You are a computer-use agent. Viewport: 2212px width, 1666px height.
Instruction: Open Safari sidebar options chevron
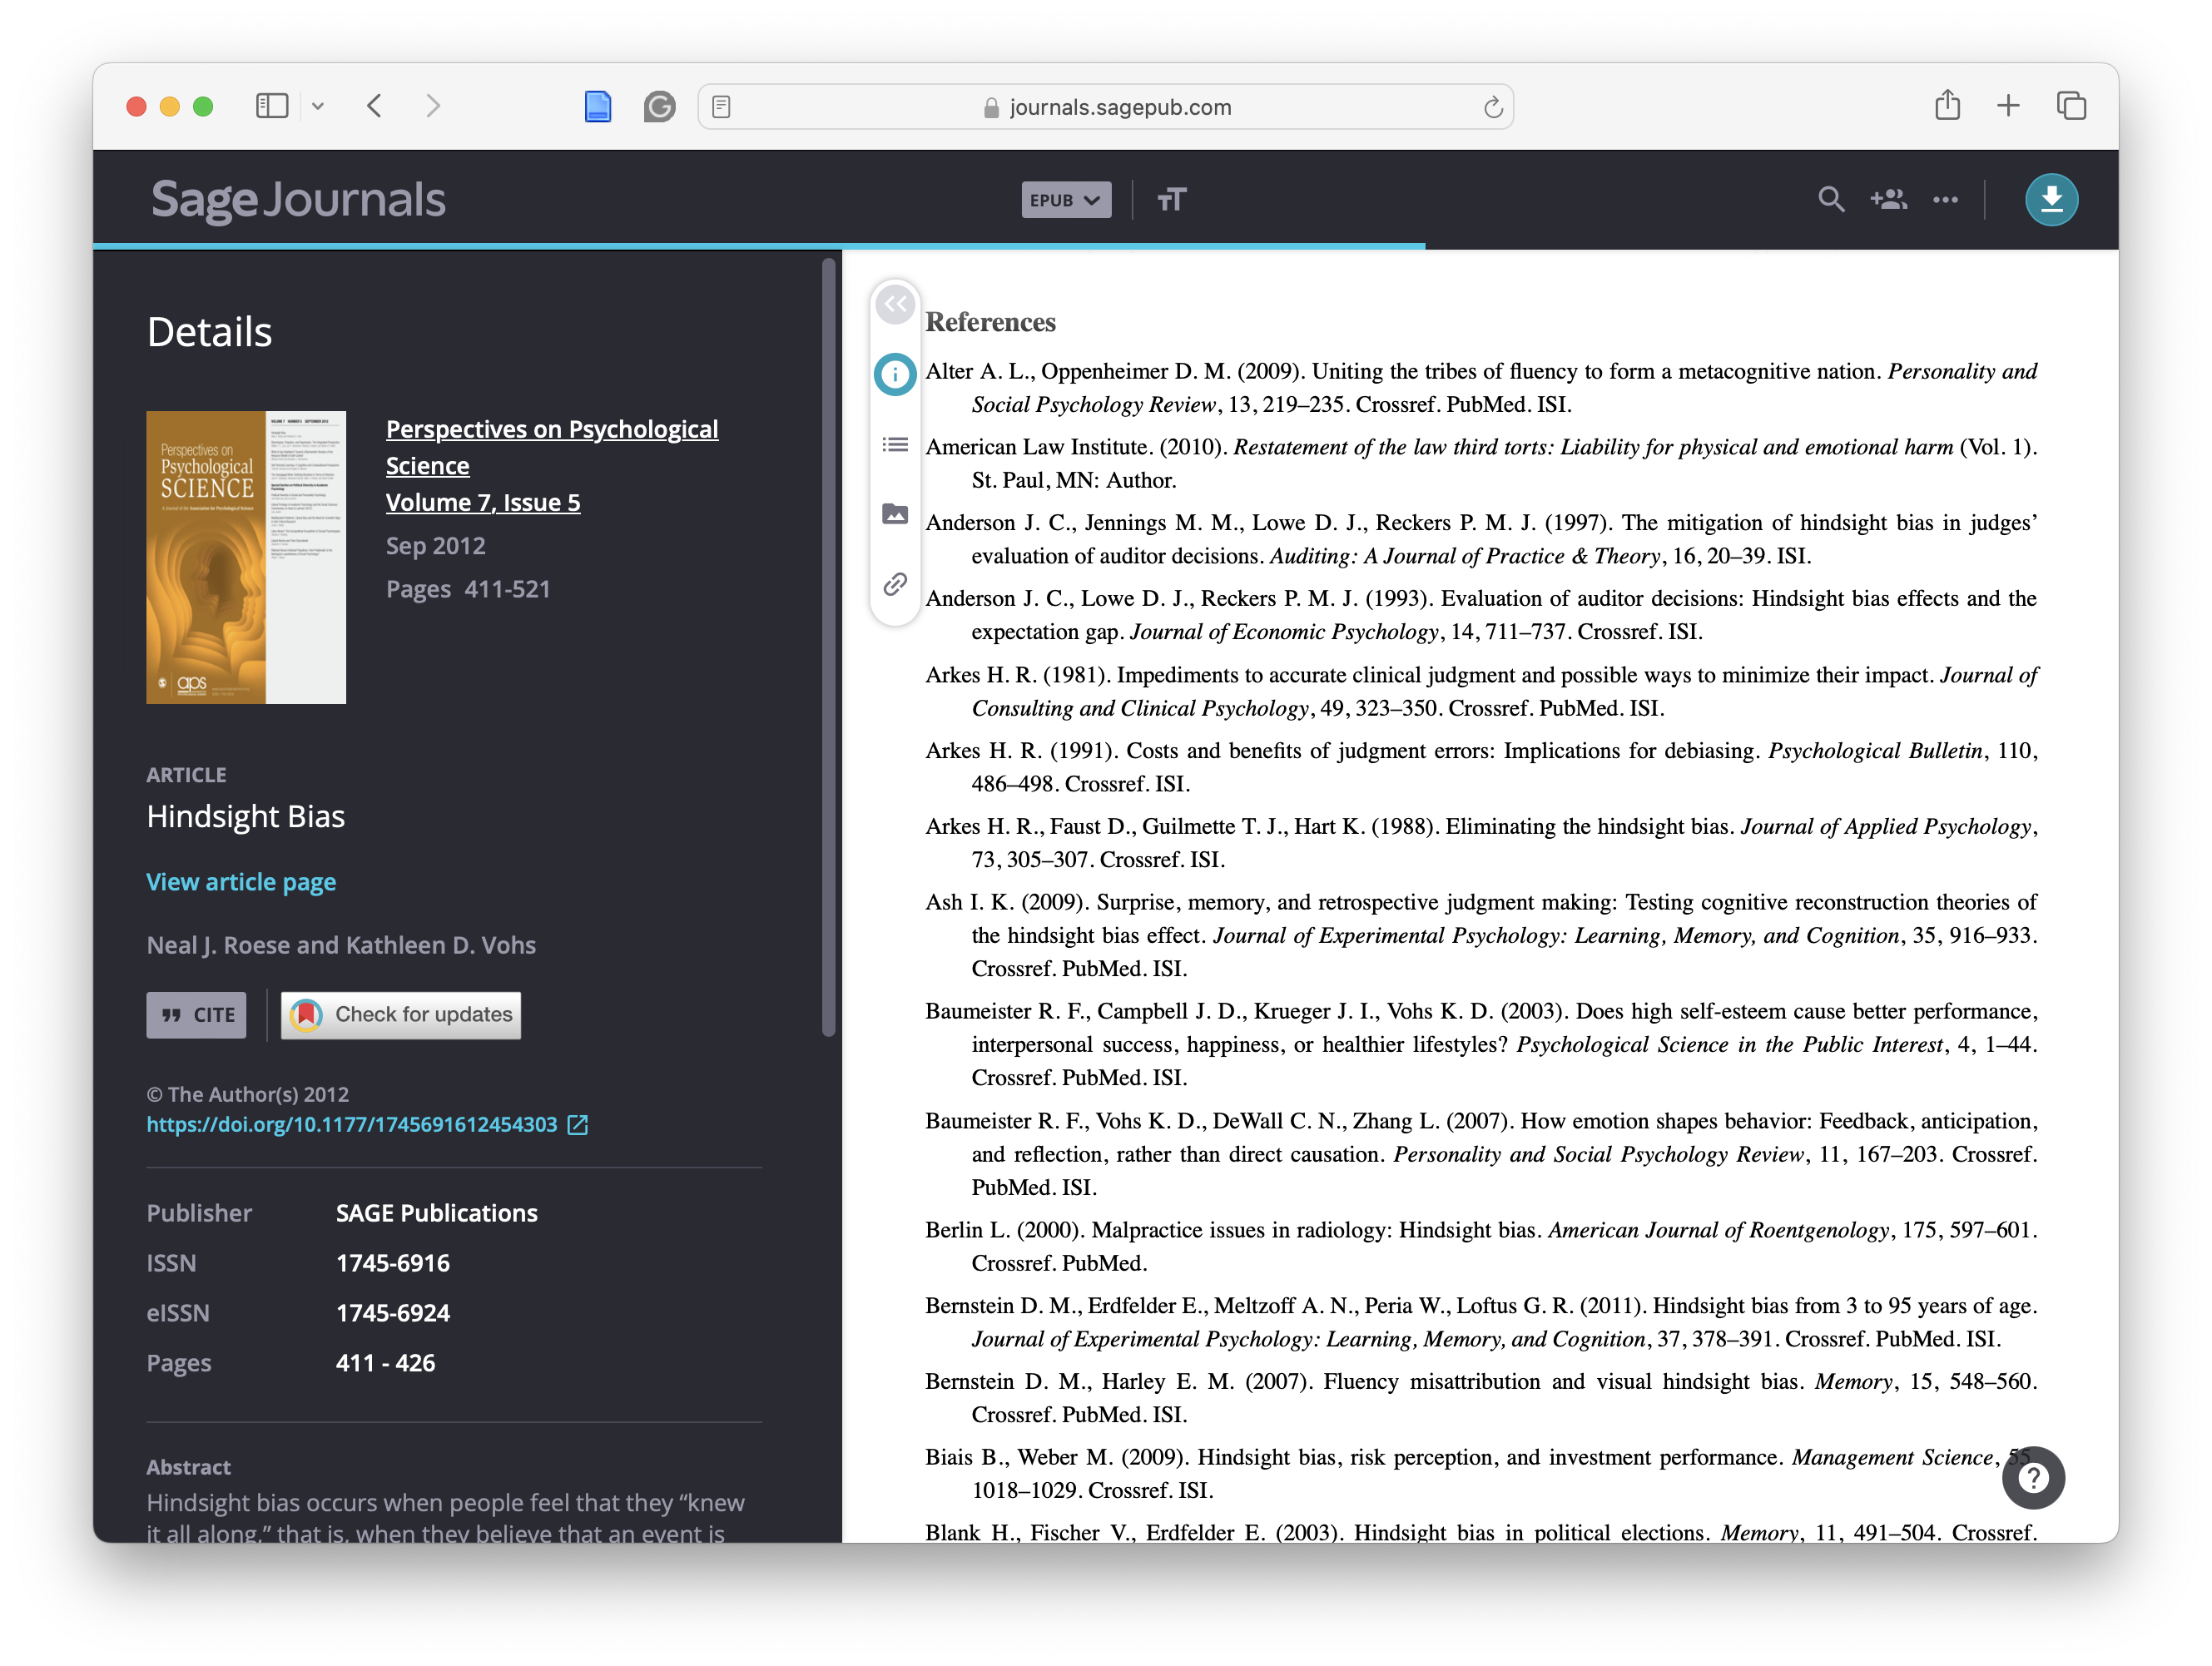[x=318, y=106]
